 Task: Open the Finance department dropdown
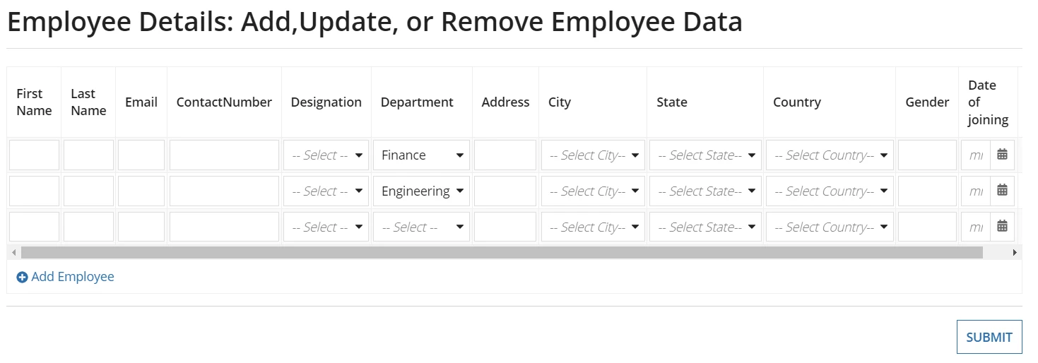click(421, 155)
